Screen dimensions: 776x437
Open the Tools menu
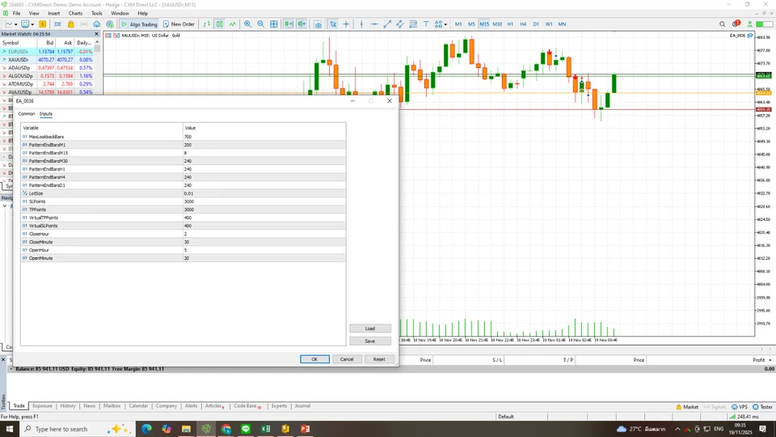click(96, 14)
